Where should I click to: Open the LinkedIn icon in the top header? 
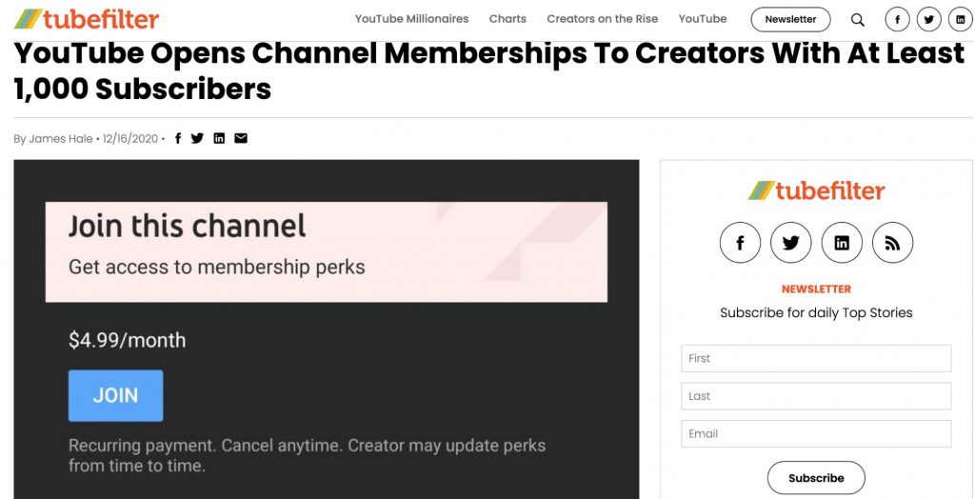click(x=960, y=19)
